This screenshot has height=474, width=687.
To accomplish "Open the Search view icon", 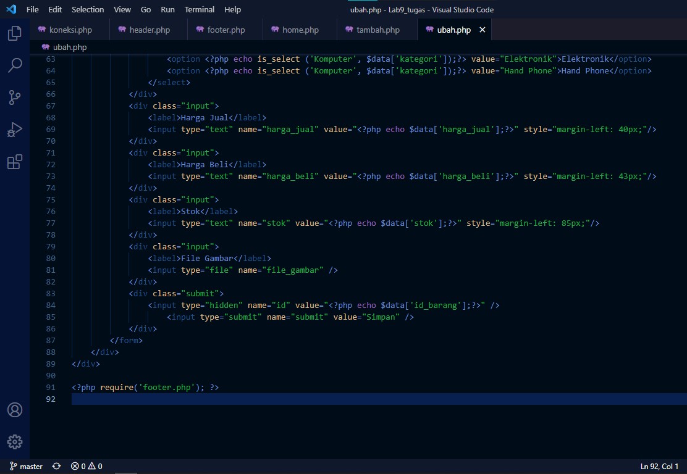I will click(x=14, y=65).
